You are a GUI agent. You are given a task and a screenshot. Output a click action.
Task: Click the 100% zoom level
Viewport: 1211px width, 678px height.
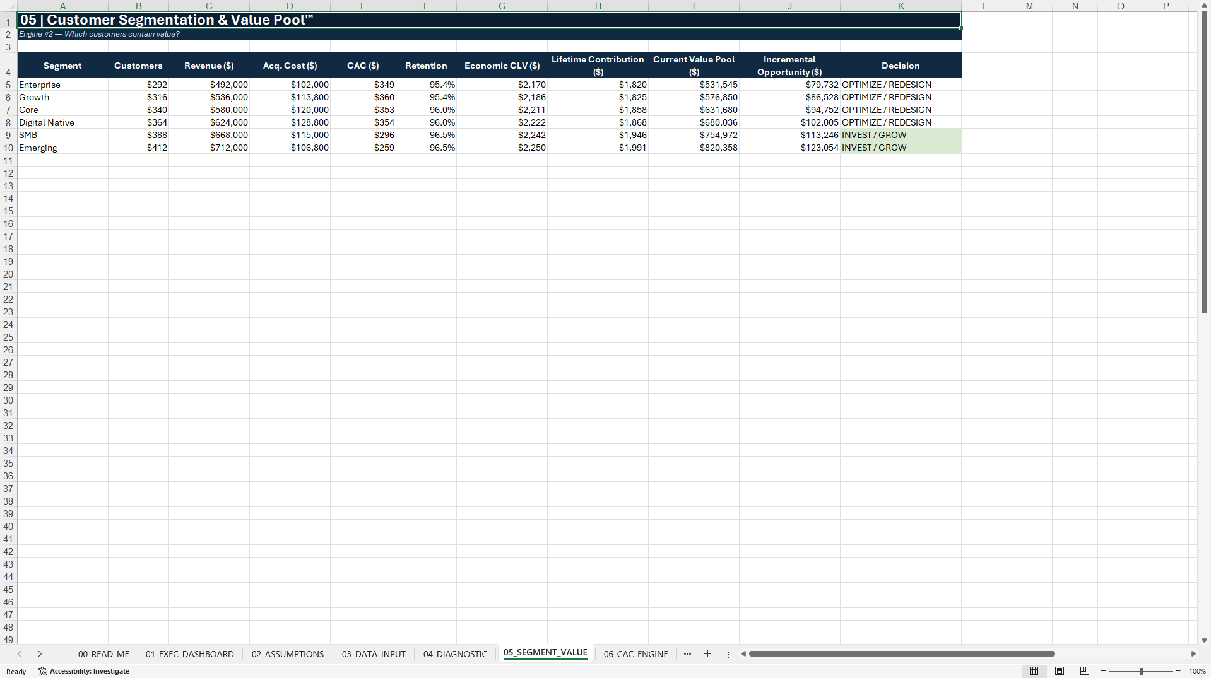pos(1197,671)
